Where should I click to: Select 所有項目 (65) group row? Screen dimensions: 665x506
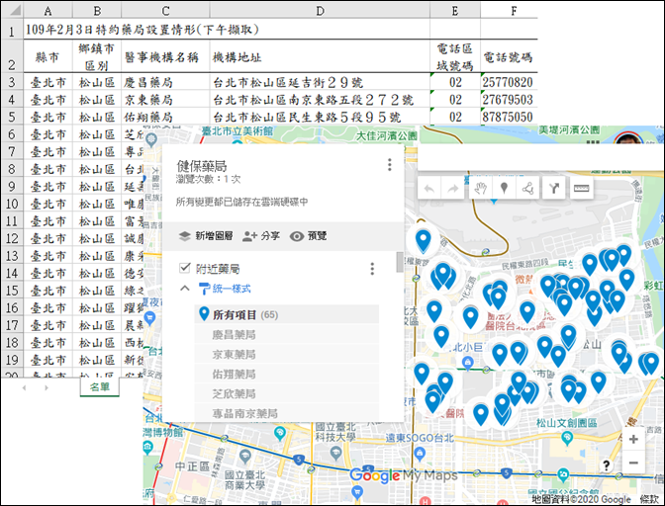click(287, 314)
